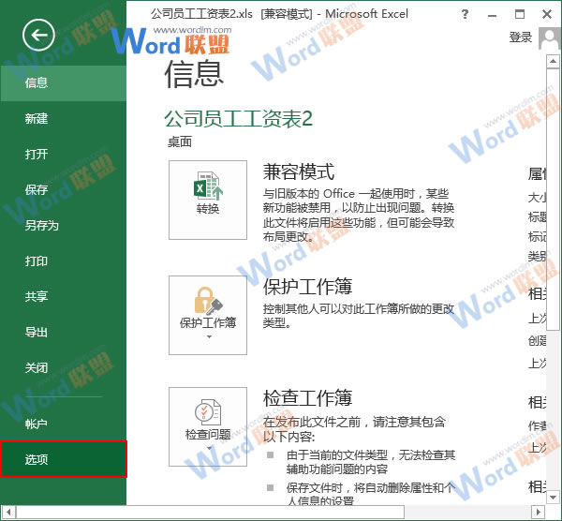Click the Help question mark icon
Viewport: 562px width, 521px height.
coord(466,16)
